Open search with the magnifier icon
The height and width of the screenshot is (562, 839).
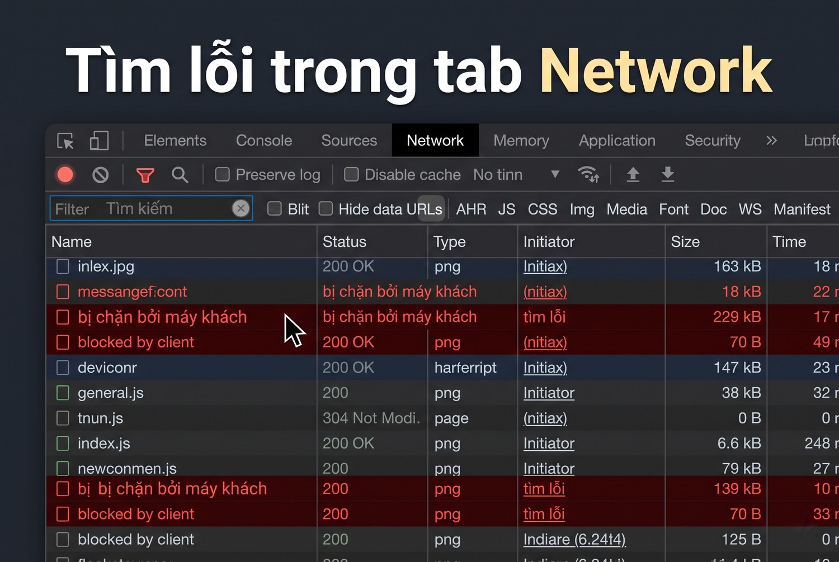click(x=180, y=175)
